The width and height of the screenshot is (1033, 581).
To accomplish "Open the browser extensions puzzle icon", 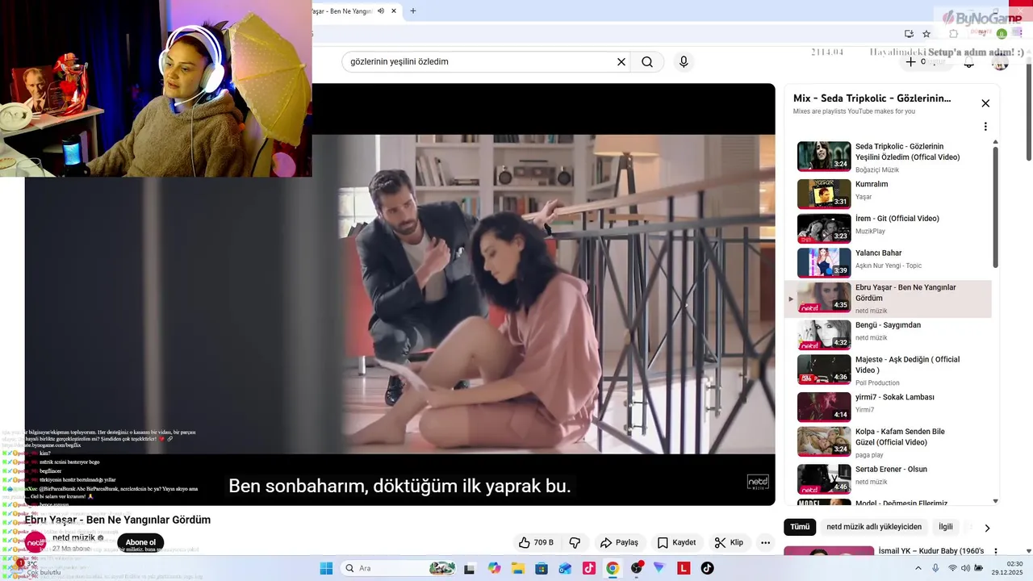I will [954, 34].
